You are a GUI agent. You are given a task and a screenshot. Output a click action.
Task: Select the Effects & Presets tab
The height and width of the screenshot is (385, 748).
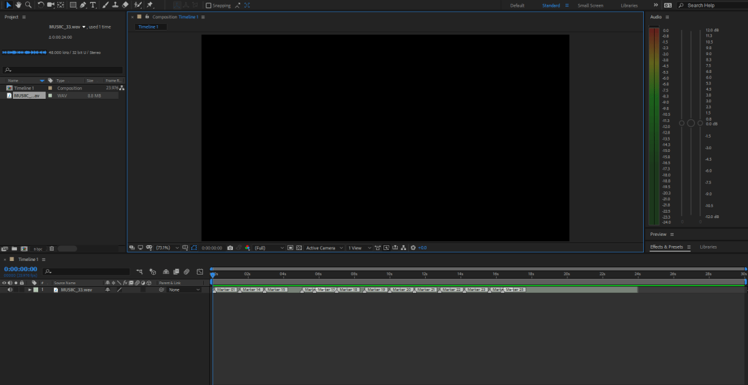pos(666,247)
